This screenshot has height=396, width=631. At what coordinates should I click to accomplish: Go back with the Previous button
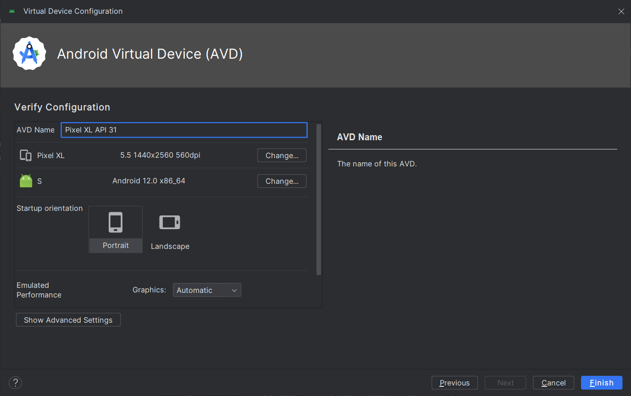point(454,383)
